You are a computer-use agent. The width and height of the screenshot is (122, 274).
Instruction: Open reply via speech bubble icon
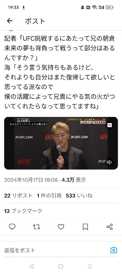click(12, 227)
